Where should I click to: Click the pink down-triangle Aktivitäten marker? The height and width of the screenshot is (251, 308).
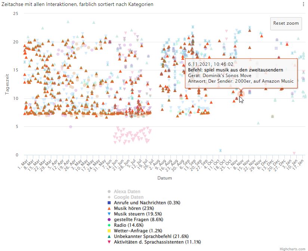coord(109,242)
